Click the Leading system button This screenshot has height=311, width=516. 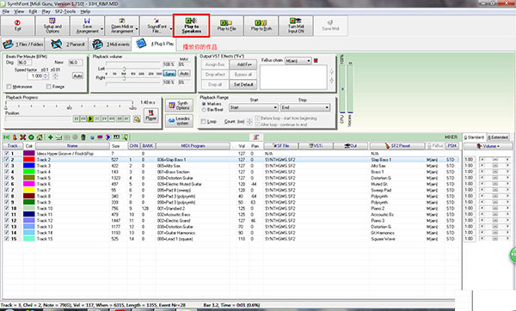coord(179,120)
